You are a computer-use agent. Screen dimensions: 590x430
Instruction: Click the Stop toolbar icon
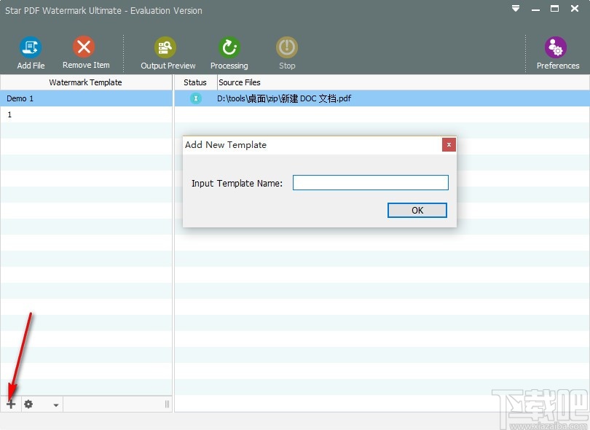(x=287, y=47)
